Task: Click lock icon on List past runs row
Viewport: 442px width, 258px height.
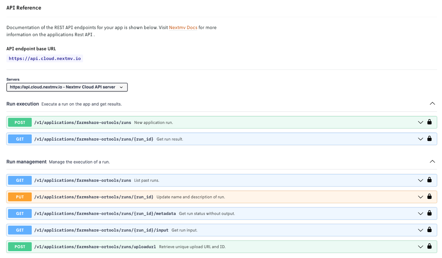Action: coord(429,180)
